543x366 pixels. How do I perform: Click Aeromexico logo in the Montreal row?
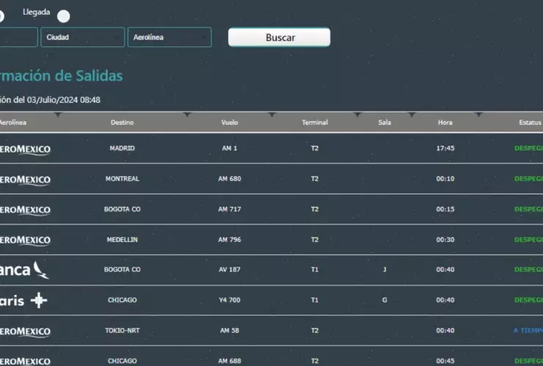coord(25,180)
